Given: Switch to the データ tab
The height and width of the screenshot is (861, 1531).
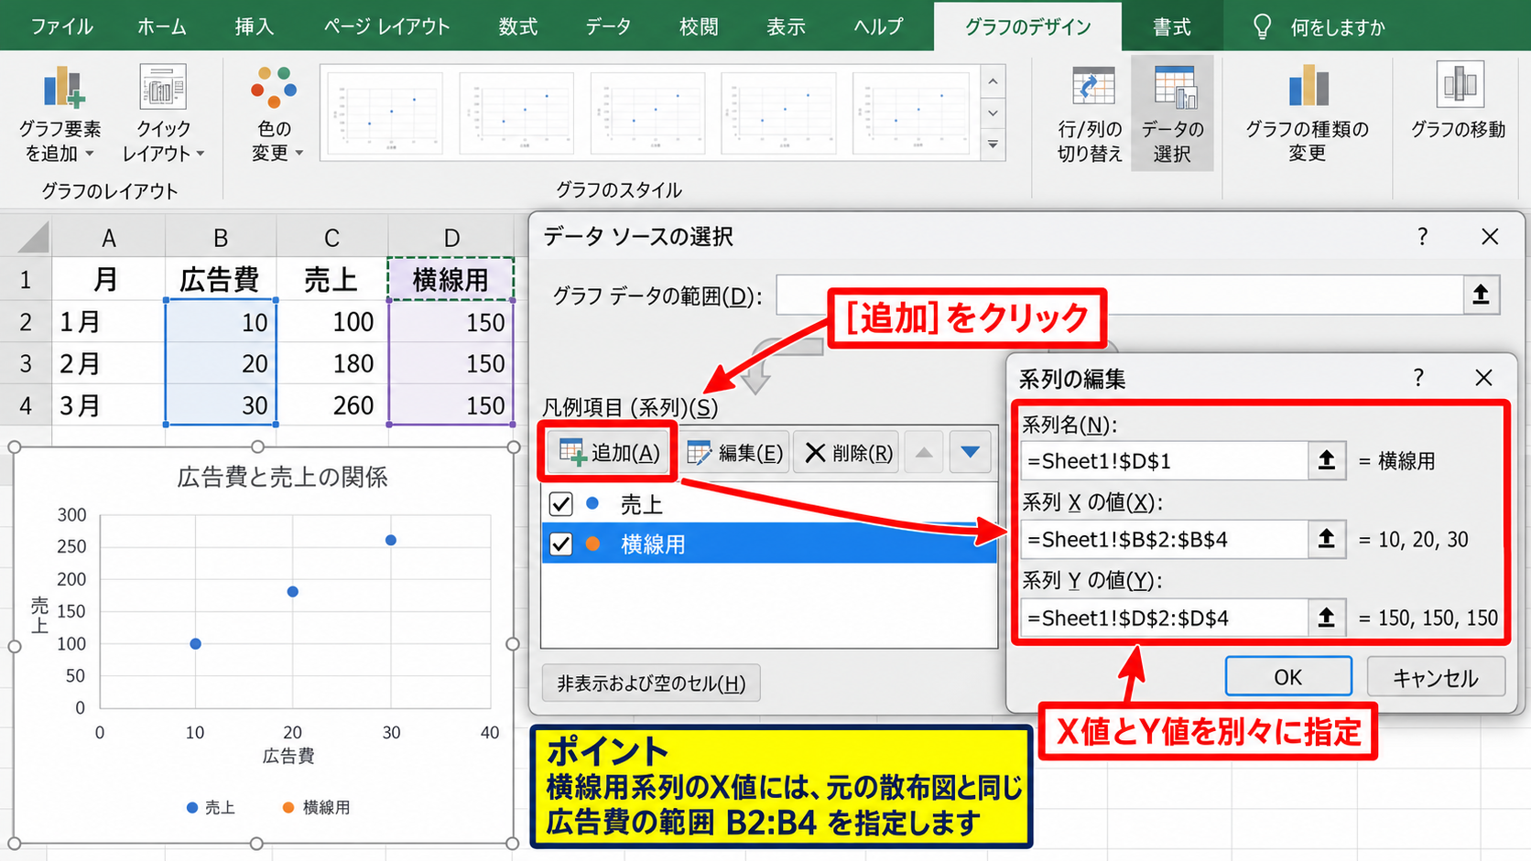Looking at the screenshot, I should click(608, 27).
